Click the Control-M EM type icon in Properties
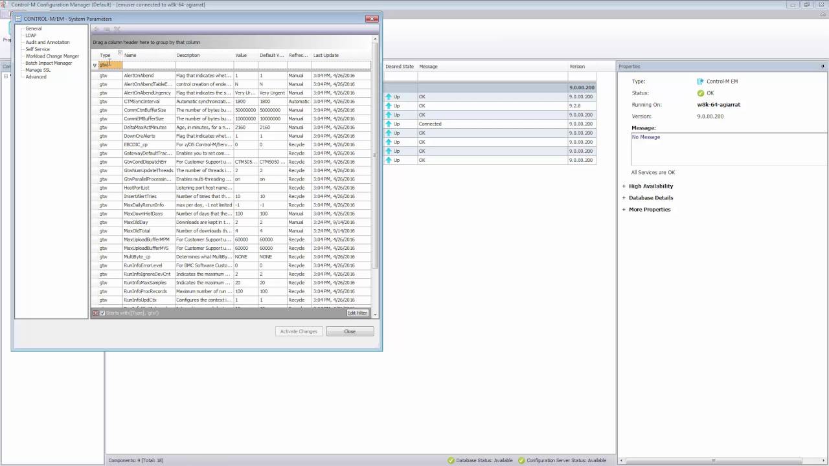 (x=700, y=82)
